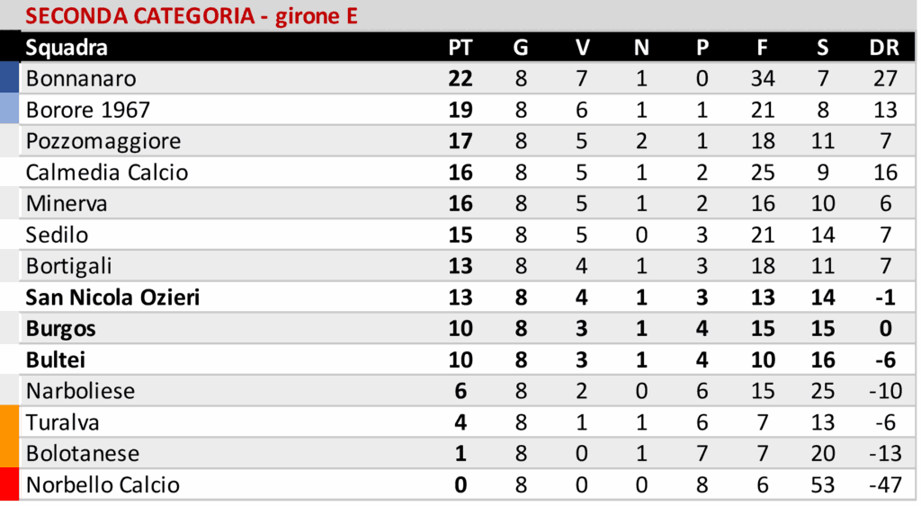Click Bonnanaro's 22 points value
Image resolution: width=921 pixels, height=506 pixels.
(460, 78)
